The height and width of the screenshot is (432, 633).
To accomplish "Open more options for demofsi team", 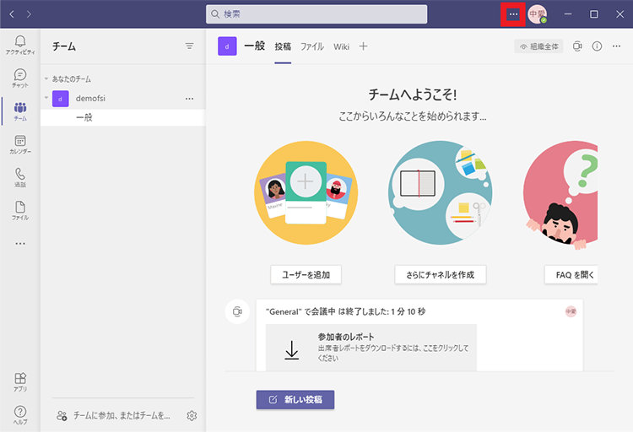I will click(189, 99).
